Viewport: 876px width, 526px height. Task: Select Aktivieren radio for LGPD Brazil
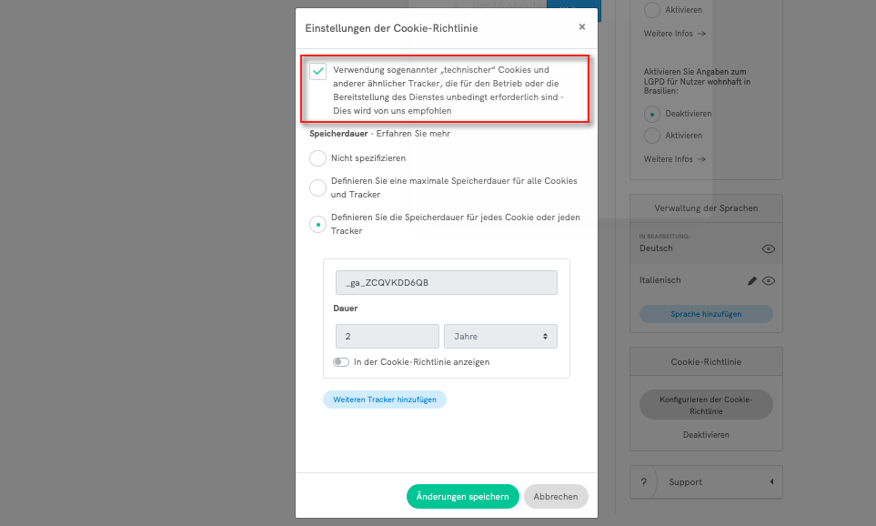tap(651, 136)
